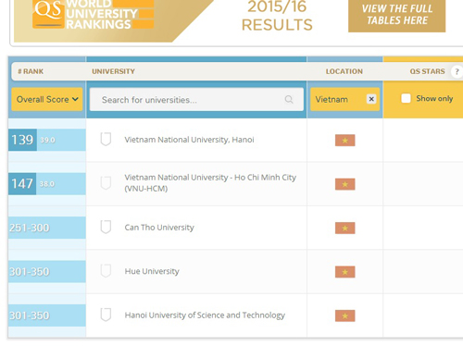This screenshot has width=463, height=346.
Task: Clear the Vietnam location filter
Action: click(371, 99)
